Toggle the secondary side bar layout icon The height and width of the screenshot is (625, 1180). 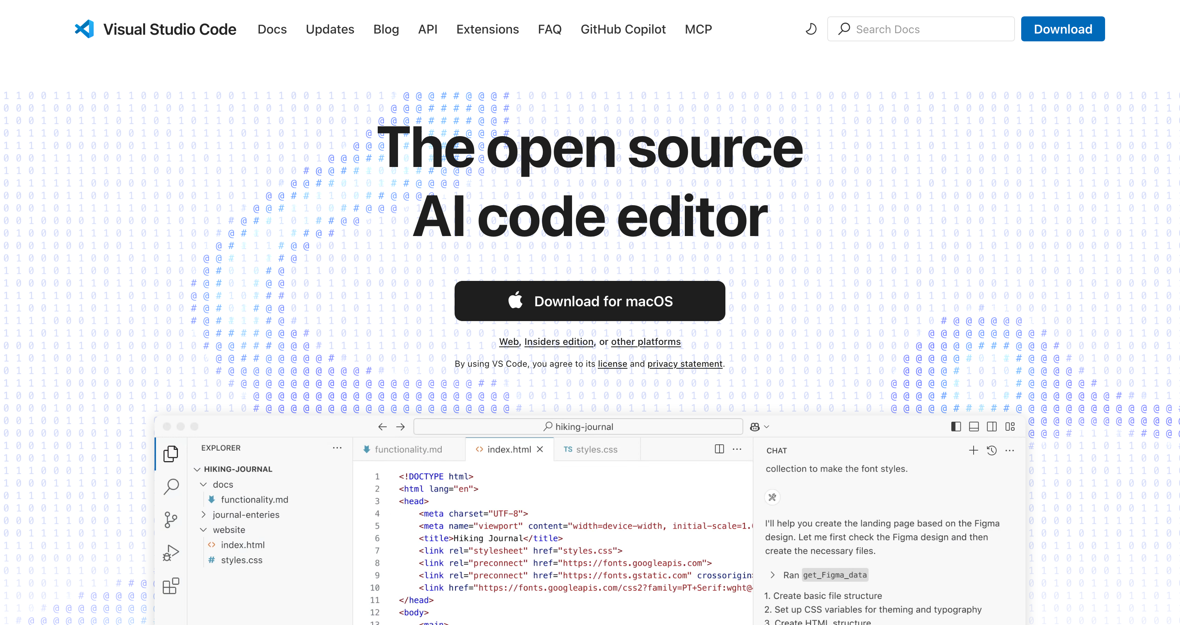[992, 427]
